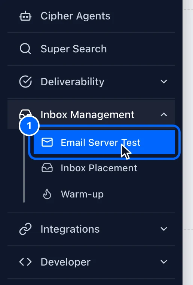Select the Deliverability menu label
Image resolution: width=193 pixels, height=285 pixels.
[73, 82]
